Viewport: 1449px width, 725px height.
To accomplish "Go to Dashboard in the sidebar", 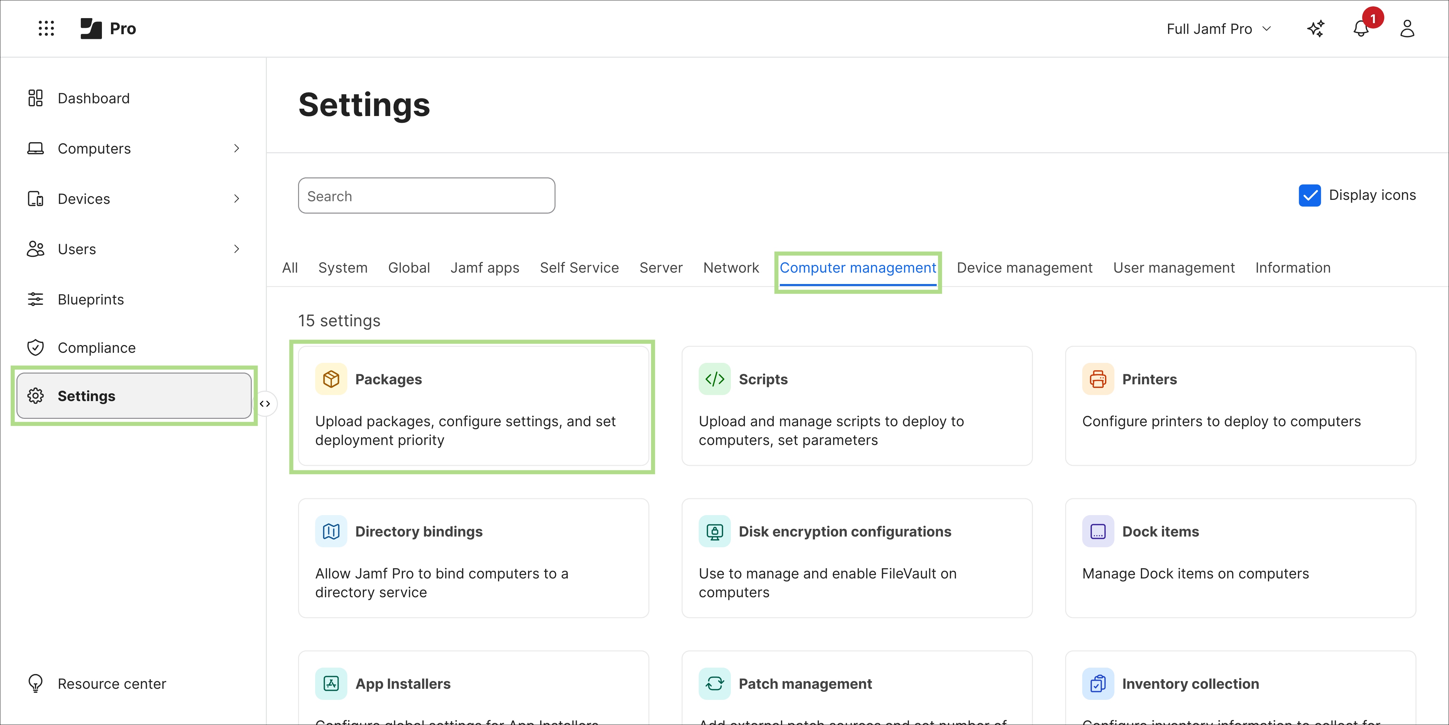I will (94, 98).
